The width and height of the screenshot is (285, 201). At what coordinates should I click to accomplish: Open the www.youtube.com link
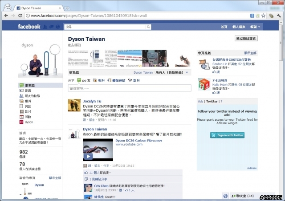pyautogui.click(x=129, y=144)
